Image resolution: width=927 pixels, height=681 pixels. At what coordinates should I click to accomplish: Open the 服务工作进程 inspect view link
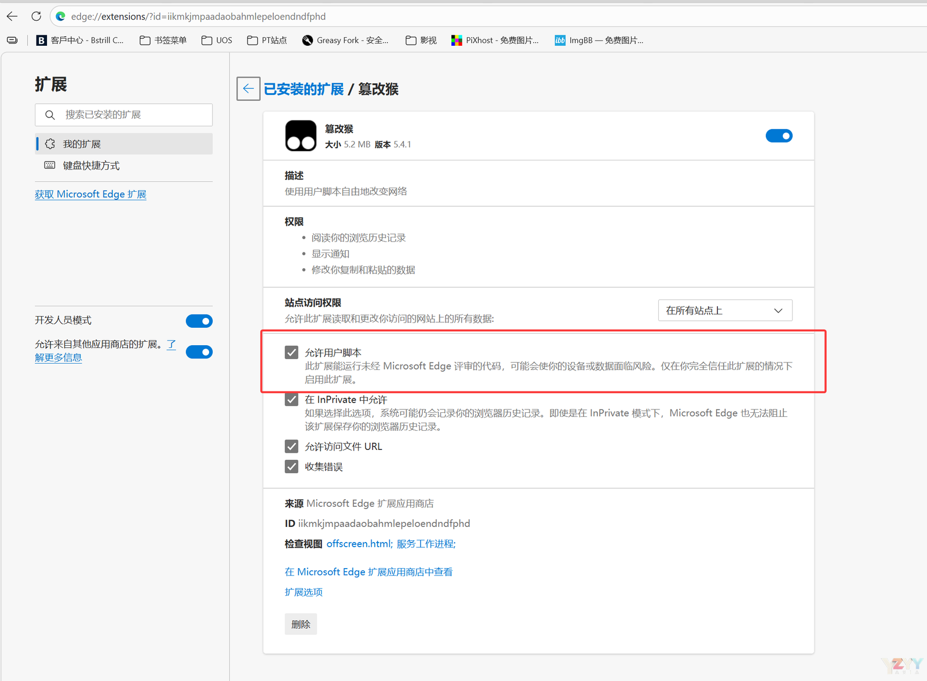click(x=426, y=544)
